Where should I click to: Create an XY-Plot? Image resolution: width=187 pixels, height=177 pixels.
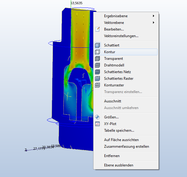126,124
